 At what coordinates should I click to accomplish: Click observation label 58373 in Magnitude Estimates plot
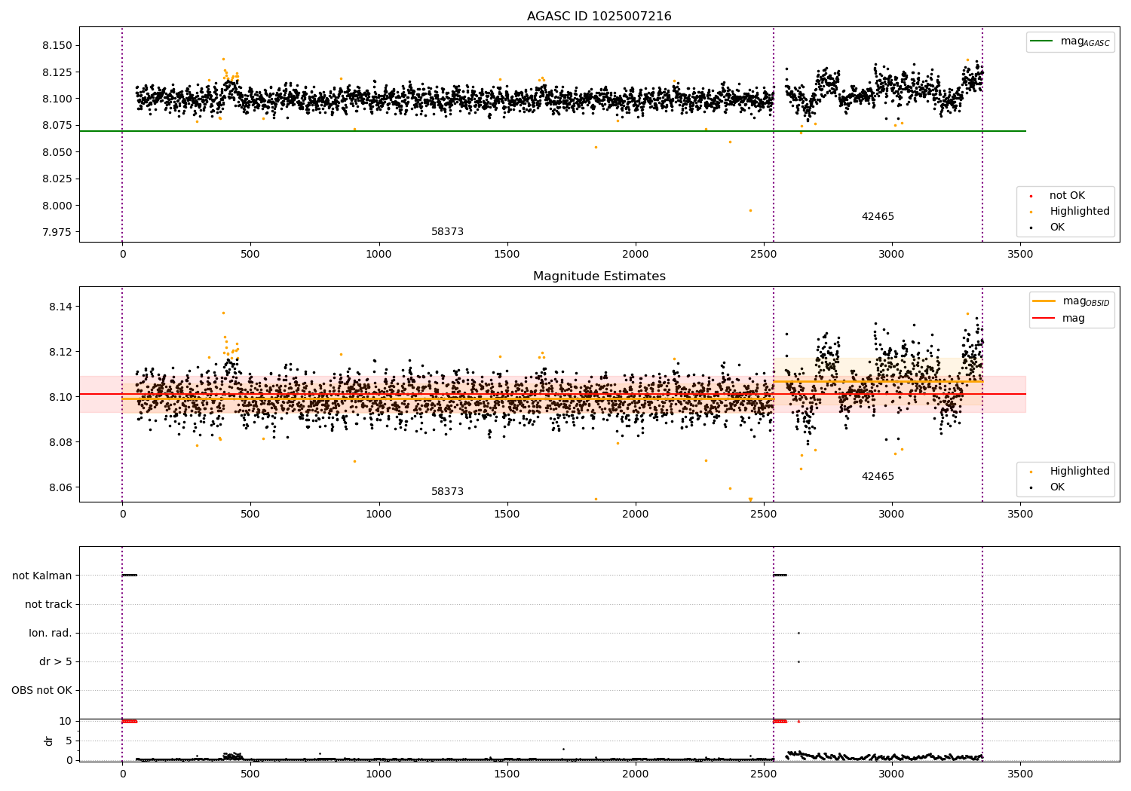tap(447, 492)
